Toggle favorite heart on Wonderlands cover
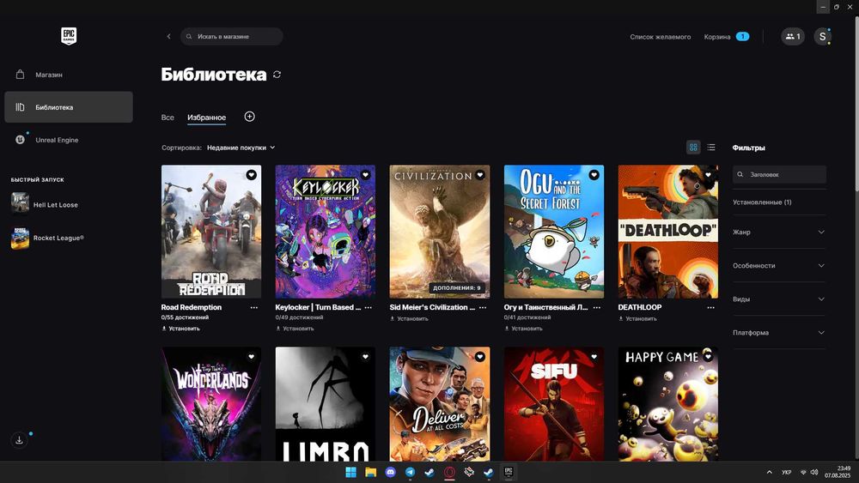This screenshot has height=483, width=859. click(x=251, y=357)
